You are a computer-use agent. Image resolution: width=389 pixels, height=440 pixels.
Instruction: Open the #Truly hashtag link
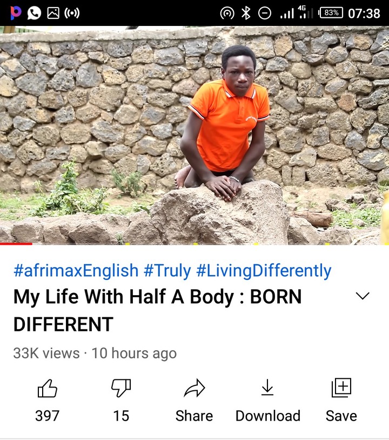[167, 270]
